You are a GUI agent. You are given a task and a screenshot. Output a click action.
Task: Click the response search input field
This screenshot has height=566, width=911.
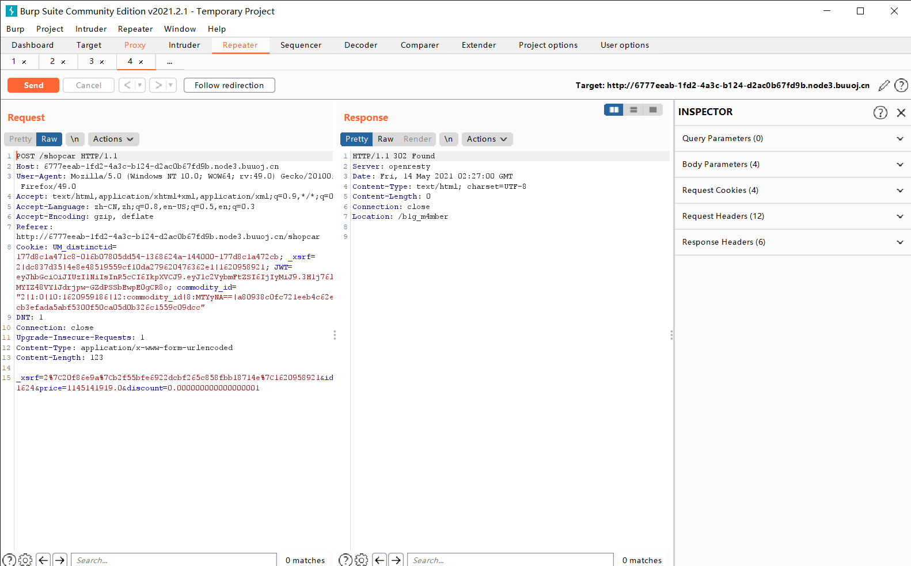[510, 560]
